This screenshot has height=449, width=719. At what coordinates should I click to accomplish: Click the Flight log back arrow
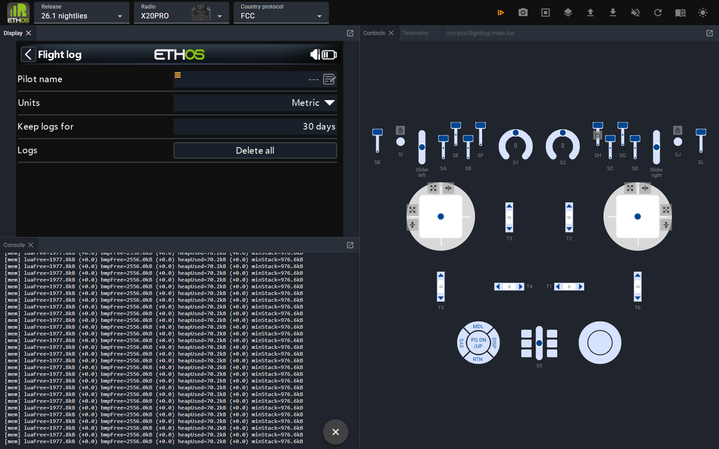[28, 54]
